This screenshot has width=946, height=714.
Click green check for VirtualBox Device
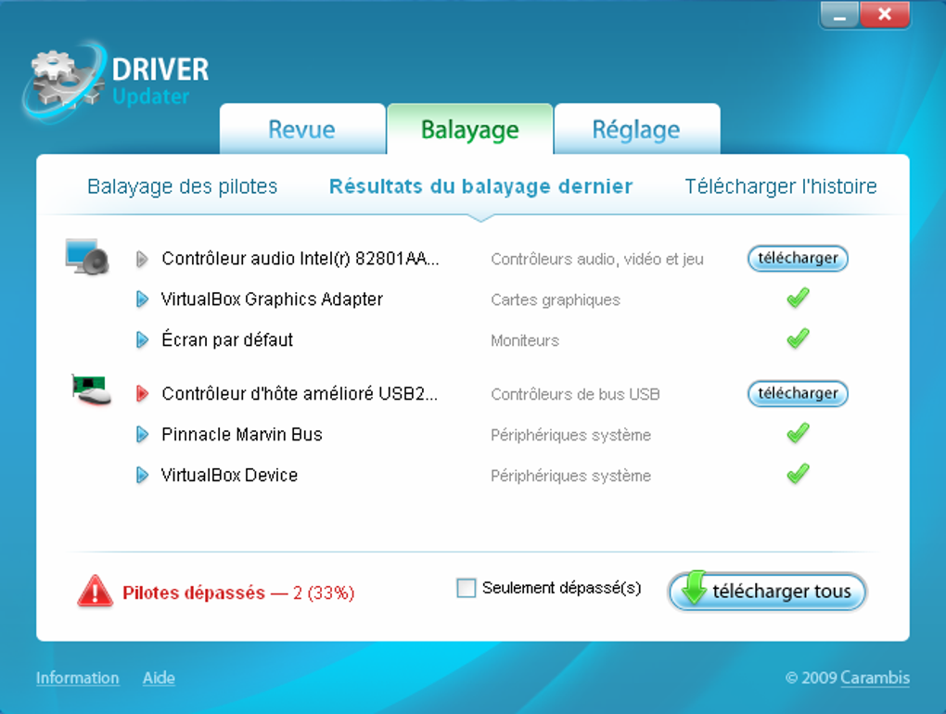click(x=798, y=474)
